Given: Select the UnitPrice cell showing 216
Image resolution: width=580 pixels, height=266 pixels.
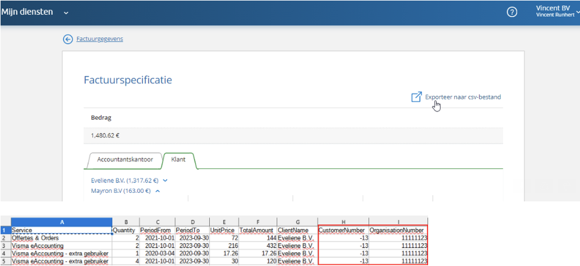Looking at the screenshot, I should point(224,246).
